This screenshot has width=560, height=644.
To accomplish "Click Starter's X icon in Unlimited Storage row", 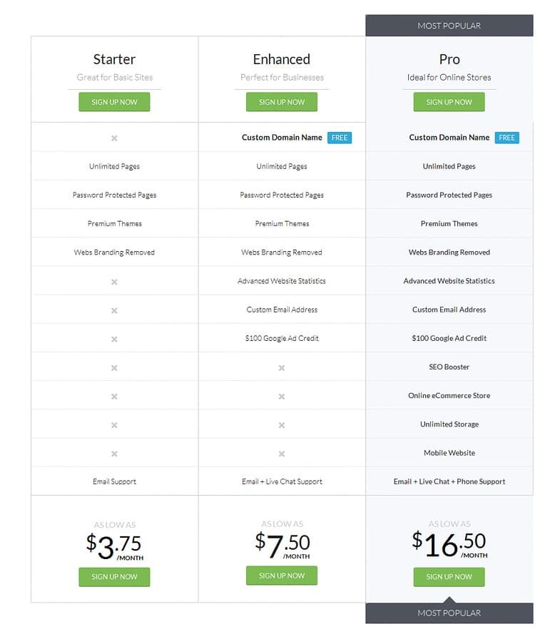I will tap(114, 425).
